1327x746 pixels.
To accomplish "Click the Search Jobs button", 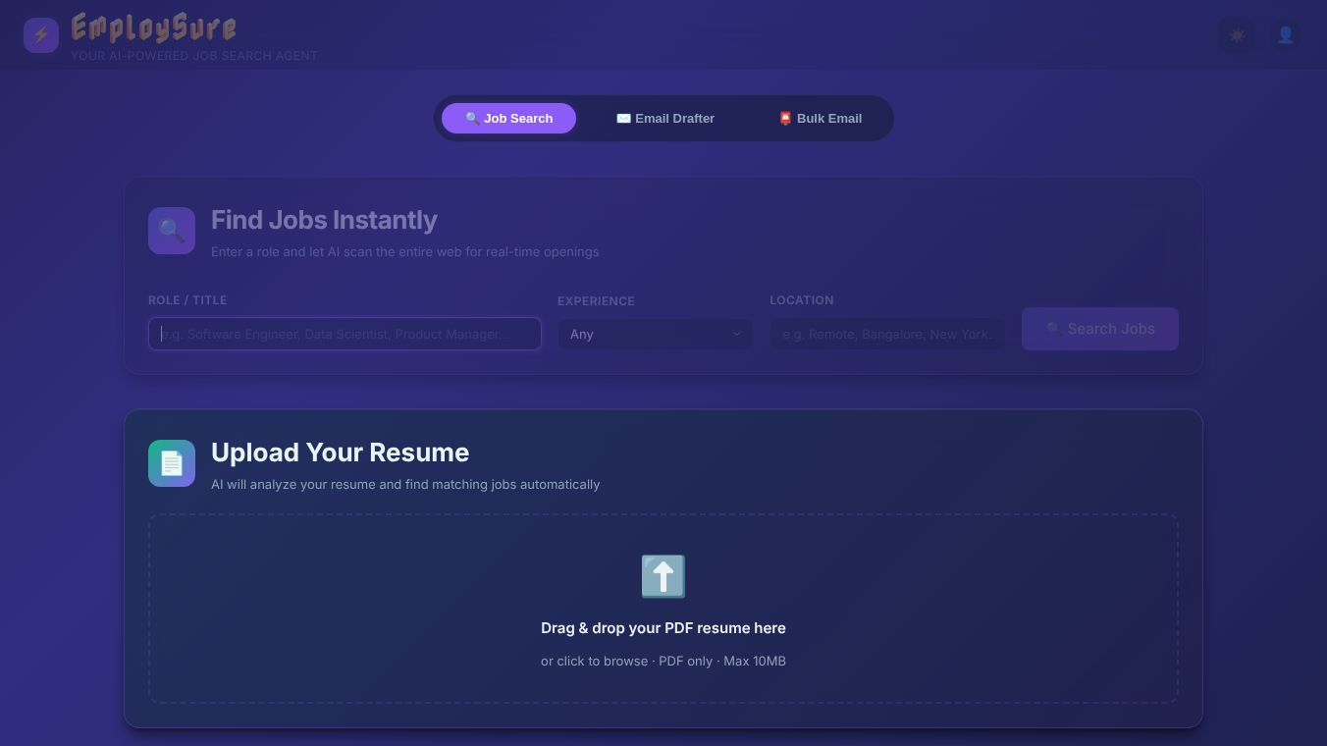I will pyautogui.click(x=1099, y=329).
